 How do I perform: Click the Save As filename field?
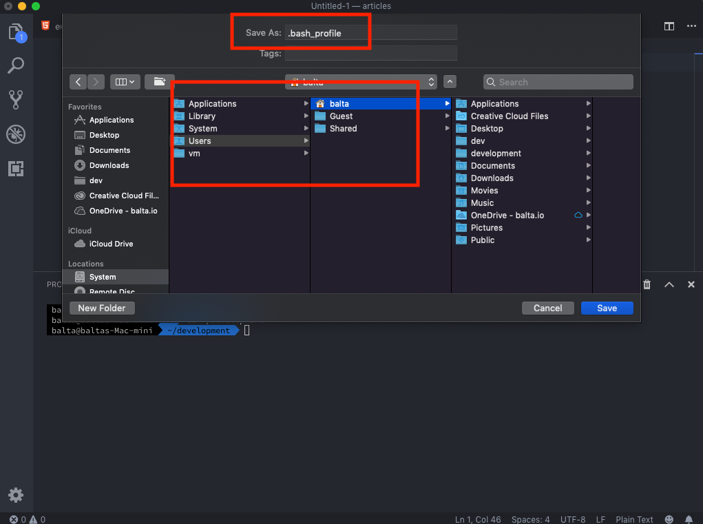pyautogui.click(x=370, y=33)
